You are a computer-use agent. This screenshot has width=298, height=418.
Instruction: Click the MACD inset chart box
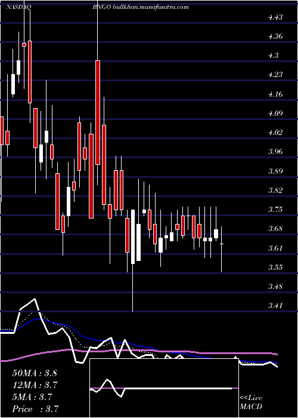coord(164,388)
